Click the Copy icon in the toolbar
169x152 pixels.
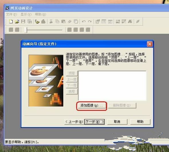pos(57,21)
